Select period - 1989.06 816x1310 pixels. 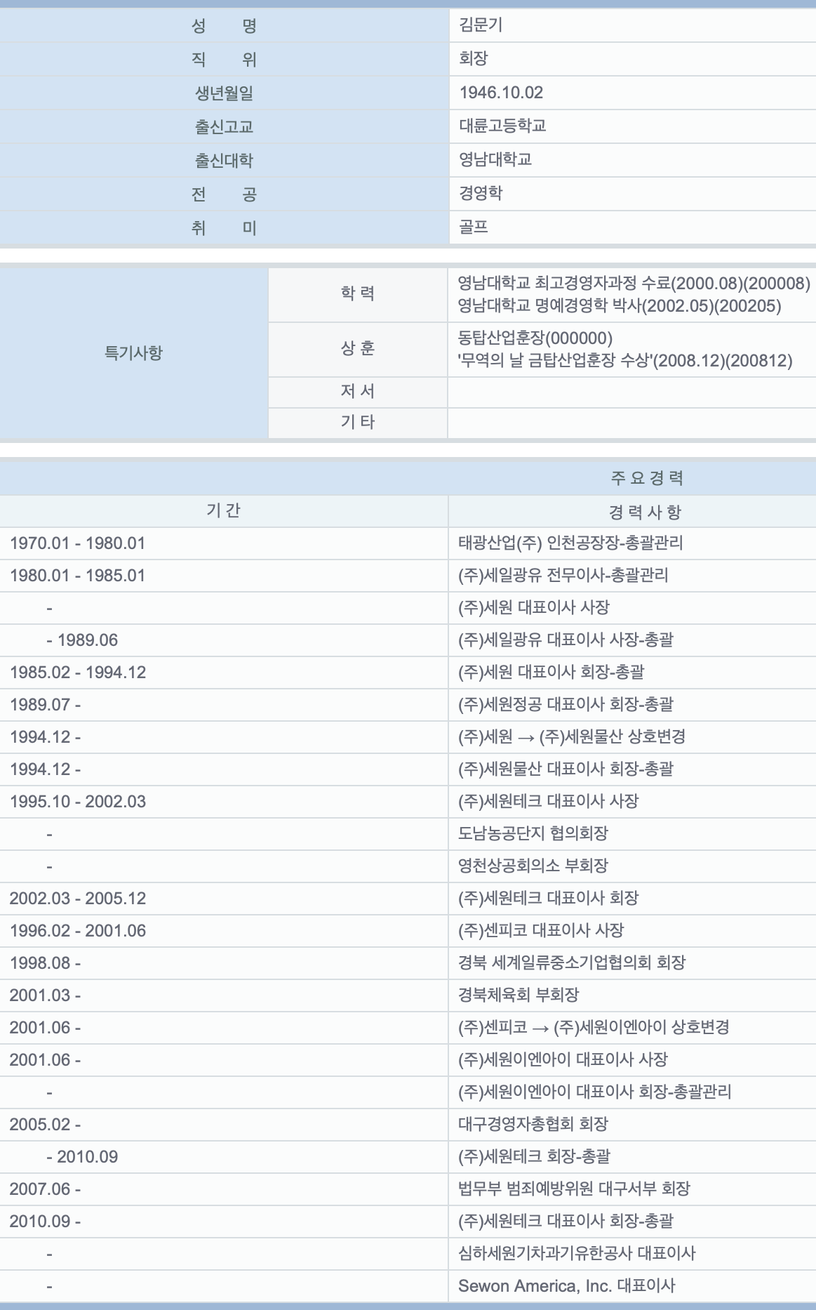coord(82,640)
